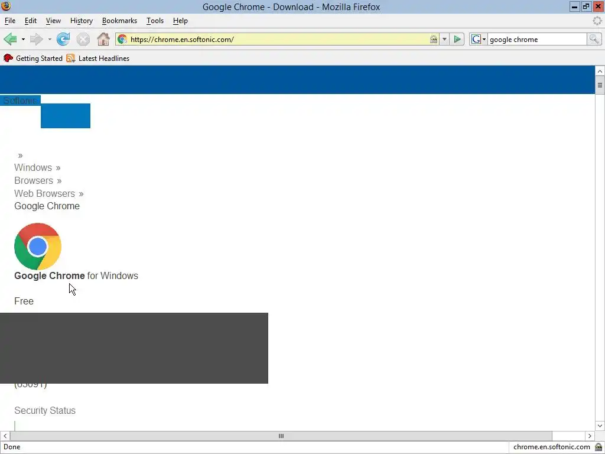Viewport: 605px width, 454px height.
Task: Open the Tools menu
Action: [155, 21]
